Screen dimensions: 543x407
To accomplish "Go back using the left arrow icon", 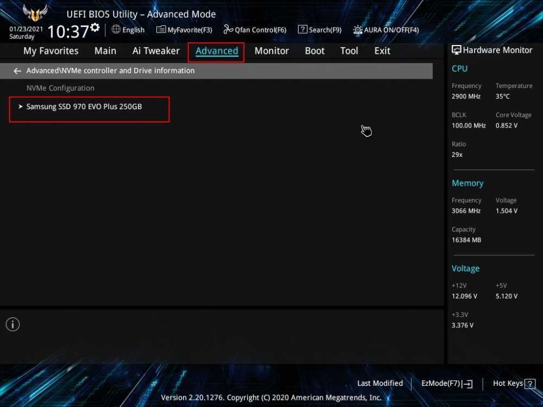I will [x=17, y=71].
